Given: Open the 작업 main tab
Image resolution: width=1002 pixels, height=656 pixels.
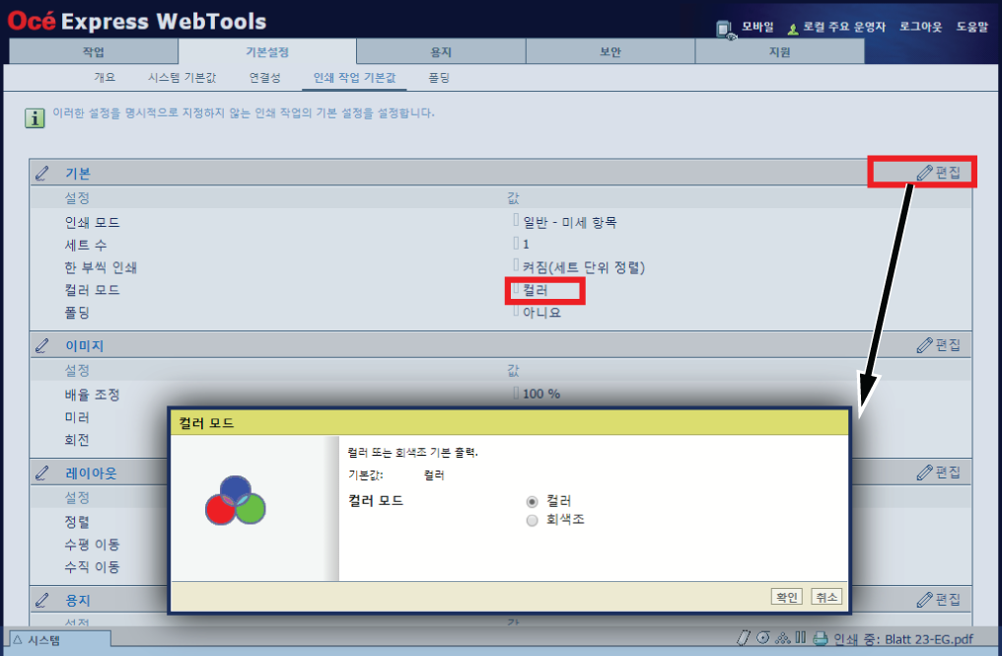Looking at the screenshot, I should [x=94, y=51].
